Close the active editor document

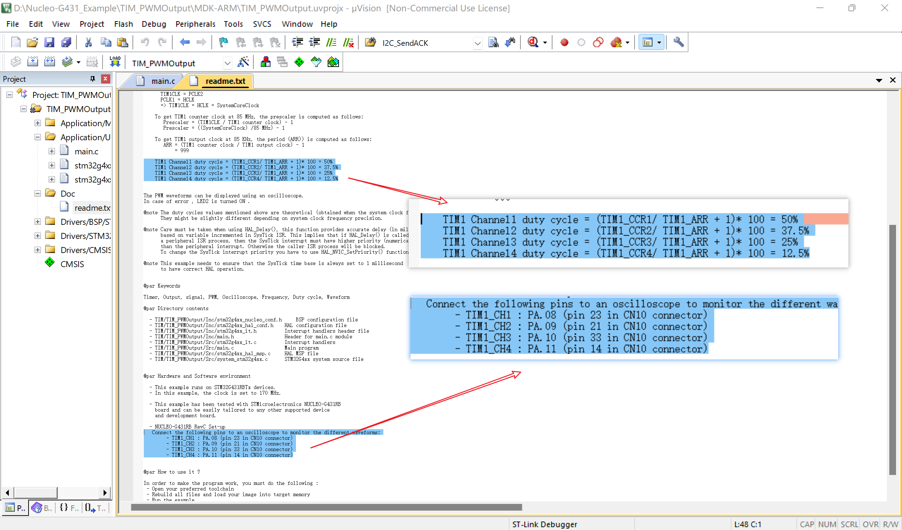pos(892,80)
